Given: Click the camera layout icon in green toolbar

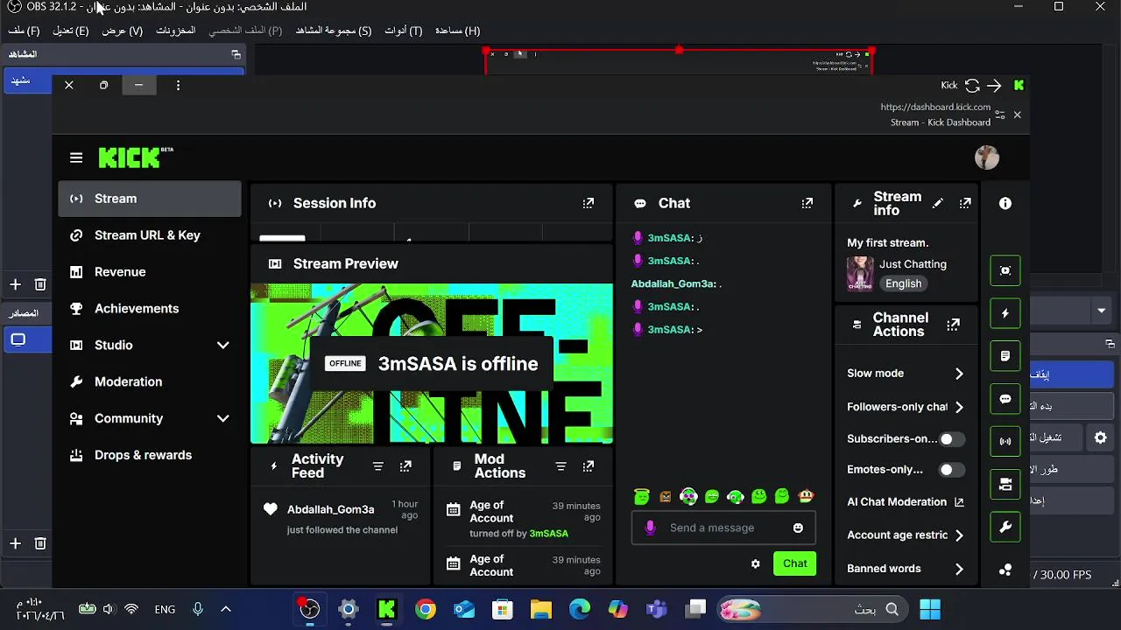Looking at the screenshot, I should click(x=1005, y=484).
